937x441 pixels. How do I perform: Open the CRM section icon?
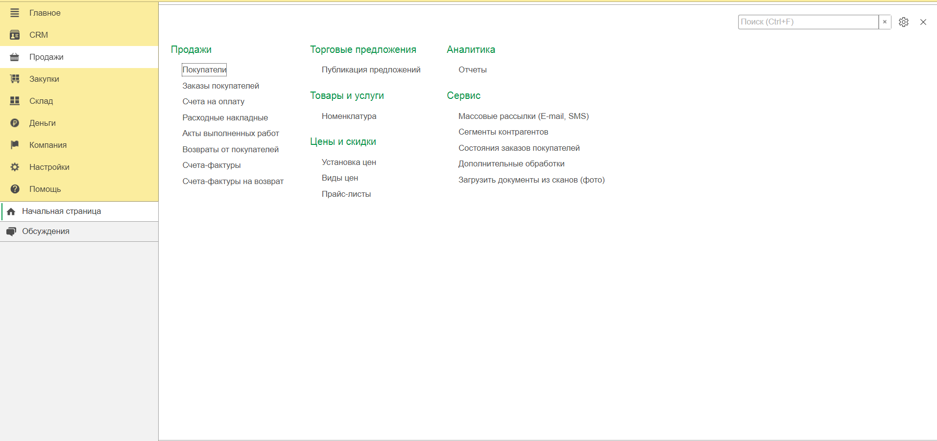tap(15, 35)
